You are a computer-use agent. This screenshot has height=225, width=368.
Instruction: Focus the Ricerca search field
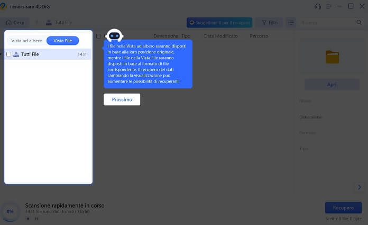pyautogui.click(x=327, y=23)
